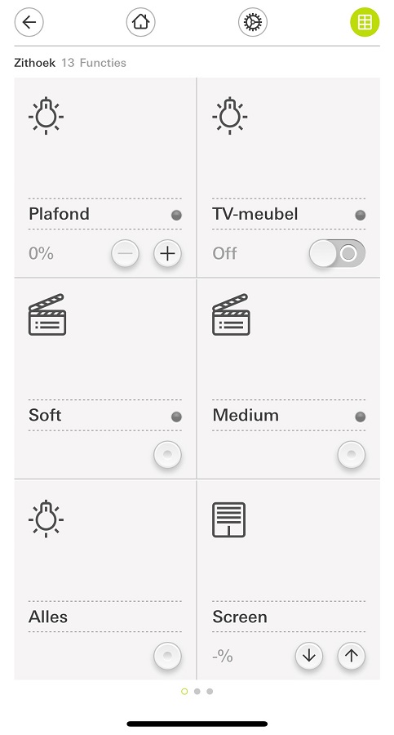Tap the Medium scene clapperboard icon
The width and height of the screenshot is (394, 735).
point(231,314)
